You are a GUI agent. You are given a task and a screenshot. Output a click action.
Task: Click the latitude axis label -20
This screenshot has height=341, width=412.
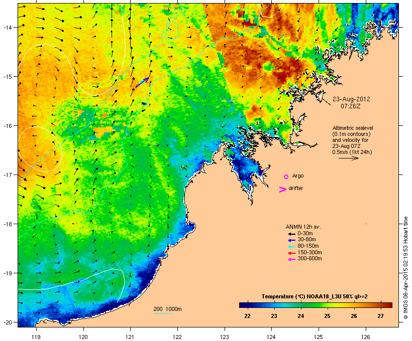tap(8, 322)
